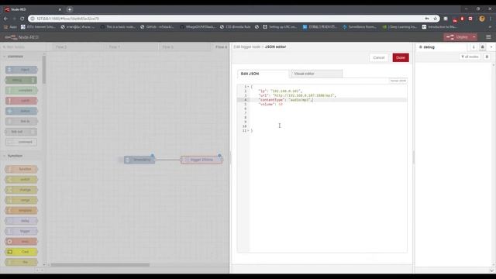Click the palette vertical scrollbar

click(44, 70)
